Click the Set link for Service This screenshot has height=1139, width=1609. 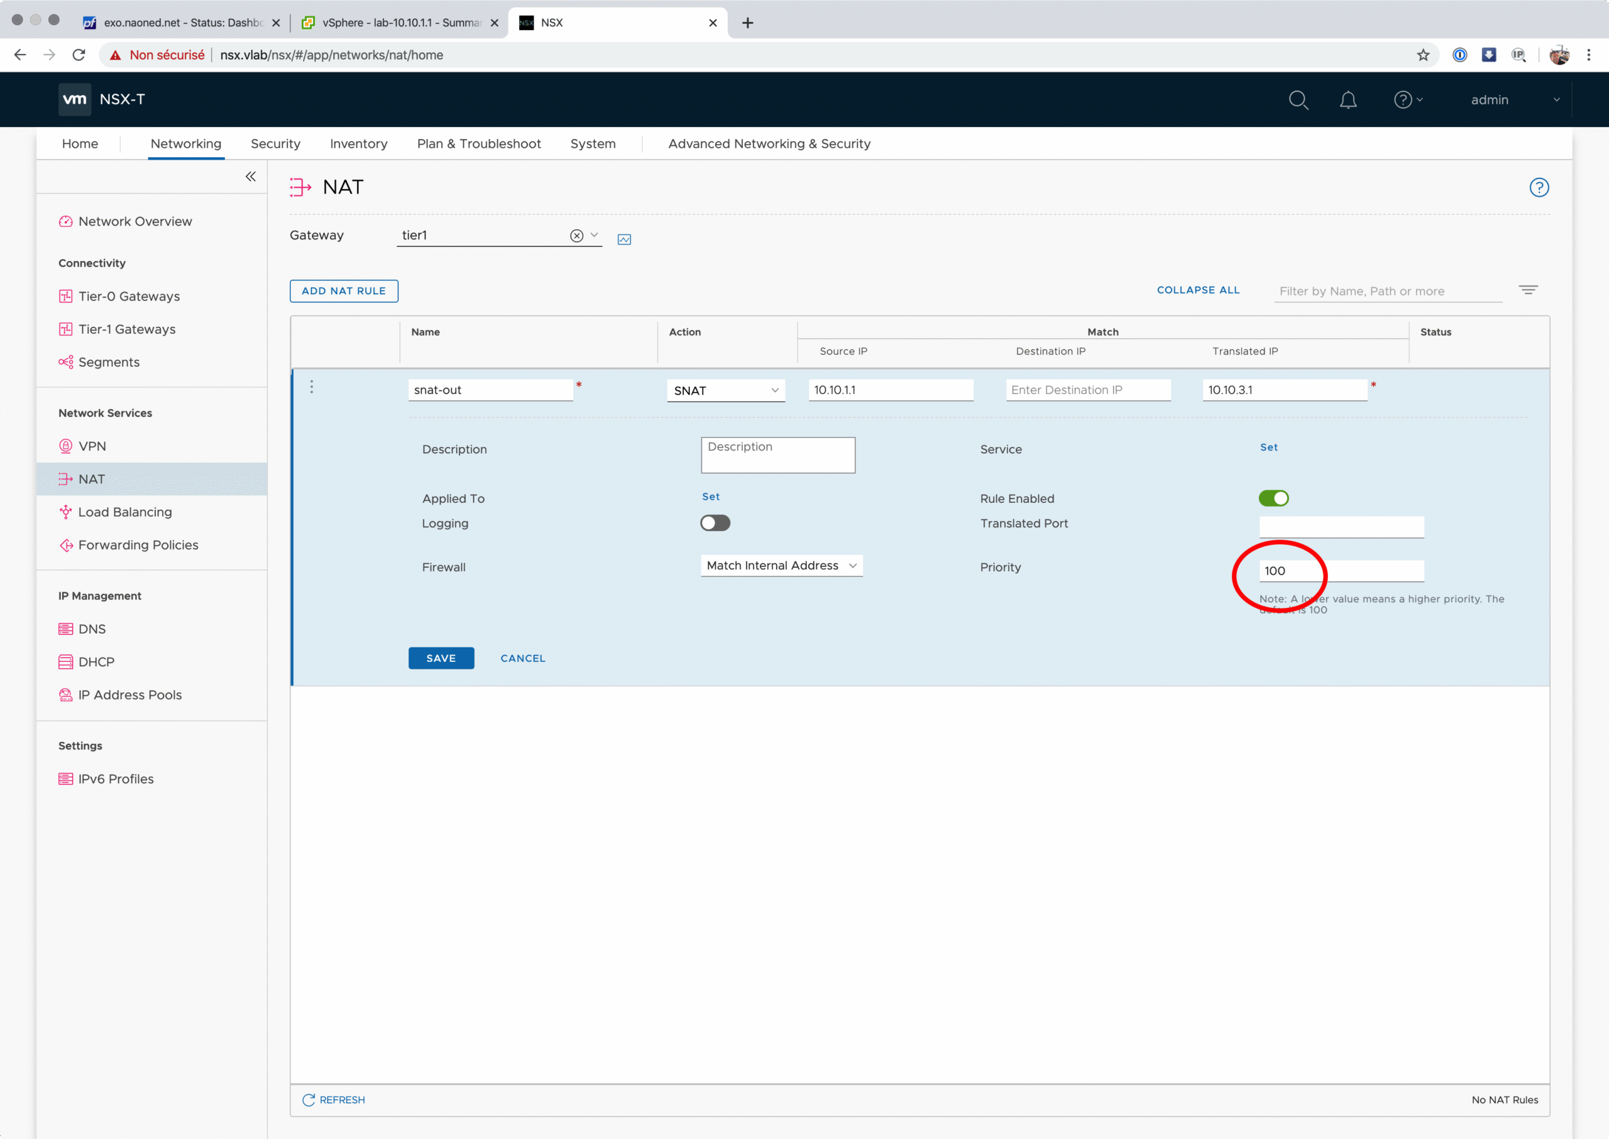click(1268, 448)
